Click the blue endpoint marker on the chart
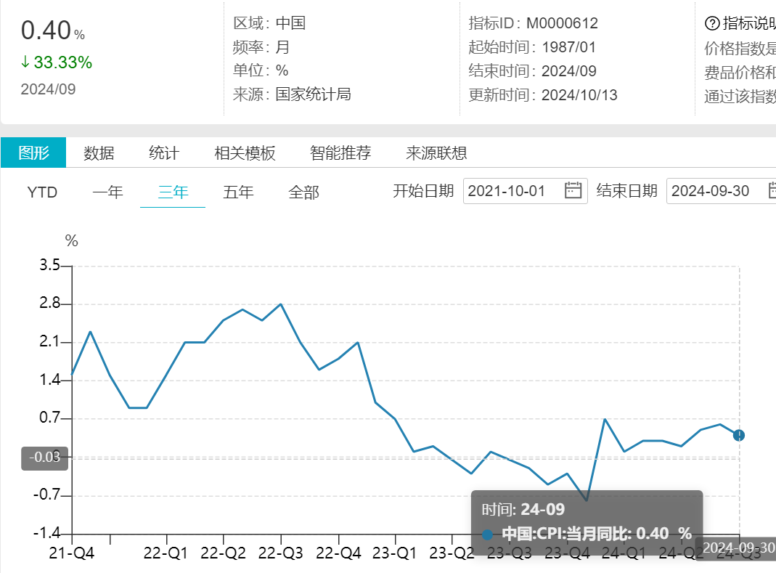 point(739,436)
